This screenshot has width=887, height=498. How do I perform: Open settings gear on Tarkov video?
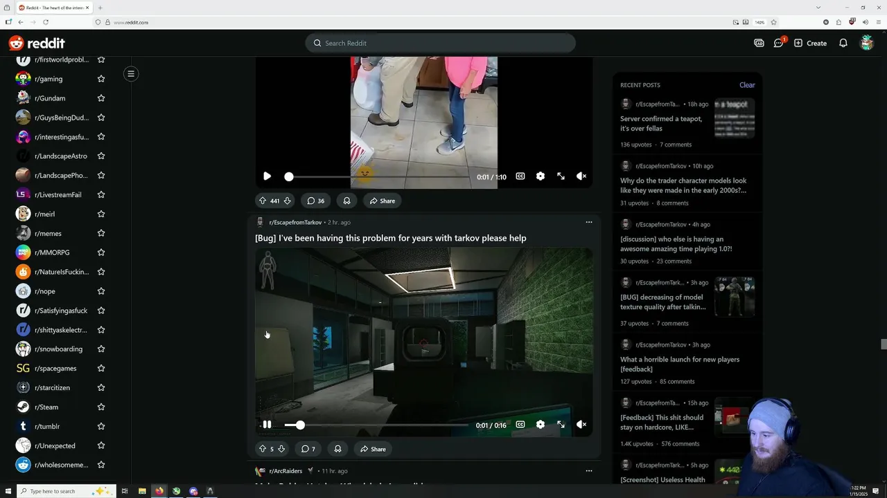(x=541, y=425)
